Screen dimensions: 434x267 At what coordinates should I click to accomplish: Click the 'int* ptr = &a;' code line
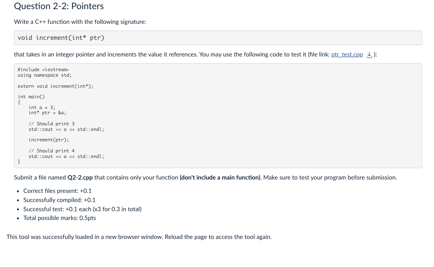point(47,113)
